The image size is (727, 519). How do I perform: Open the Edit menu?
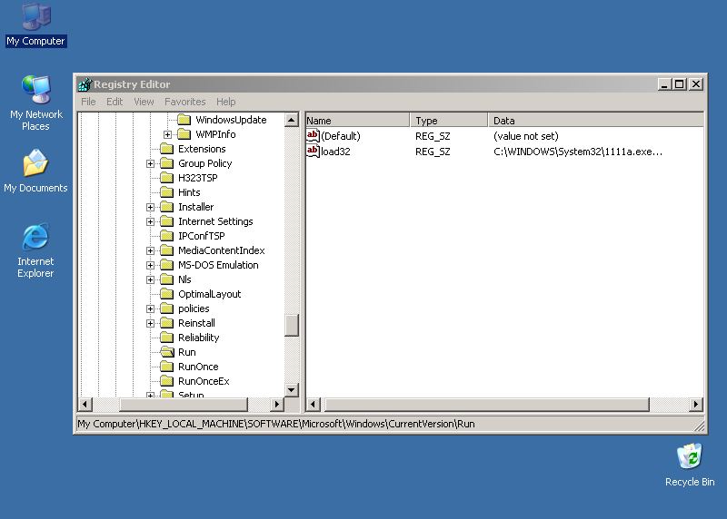pyautogui.click(x=115, y=102)
